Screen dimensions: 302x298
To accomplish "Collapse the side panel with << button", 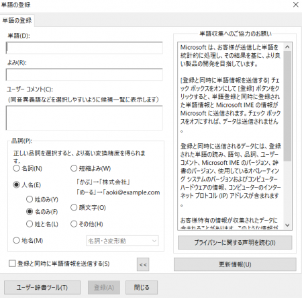I will pos(143,264).
